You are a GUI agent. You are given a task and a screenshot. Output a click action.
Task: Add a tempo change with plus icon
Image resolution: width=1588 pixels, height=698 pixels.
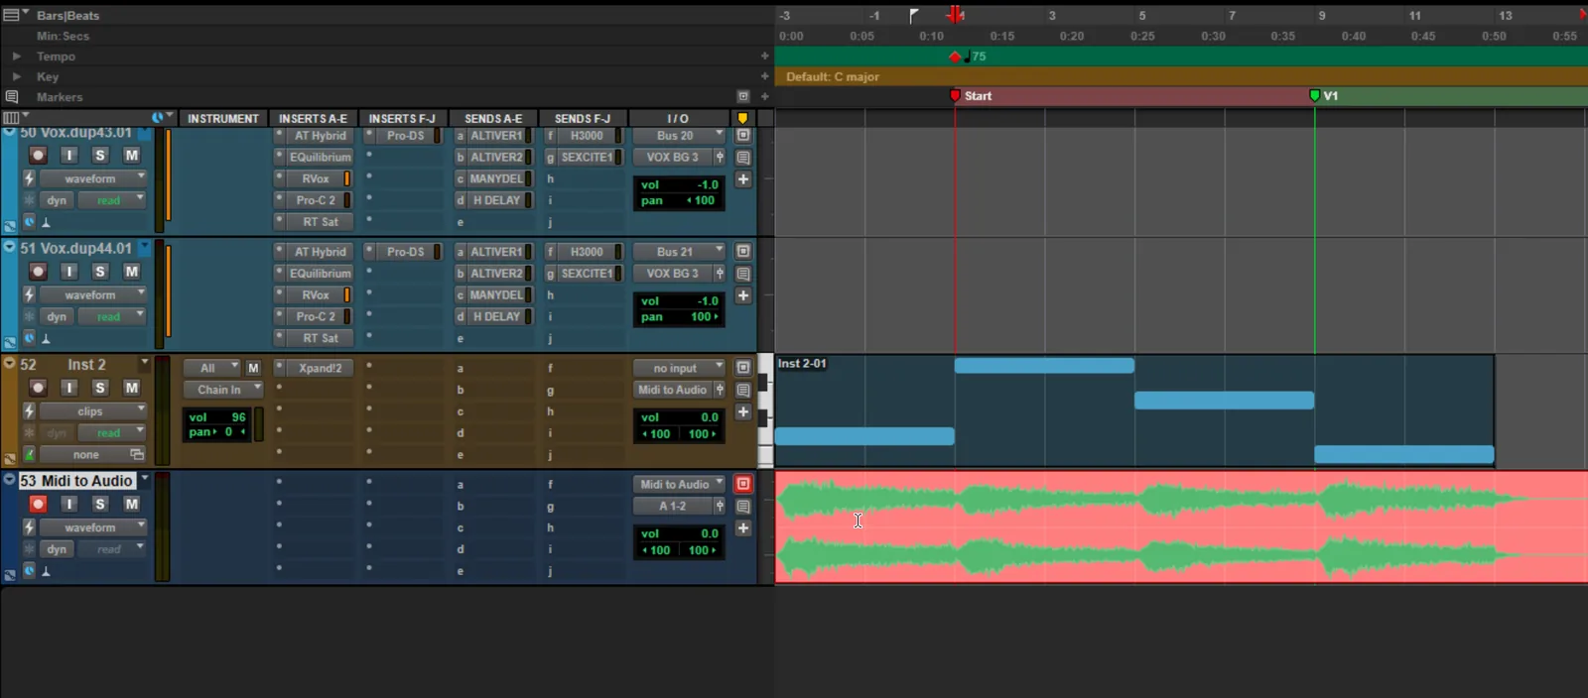click(764, 57)
